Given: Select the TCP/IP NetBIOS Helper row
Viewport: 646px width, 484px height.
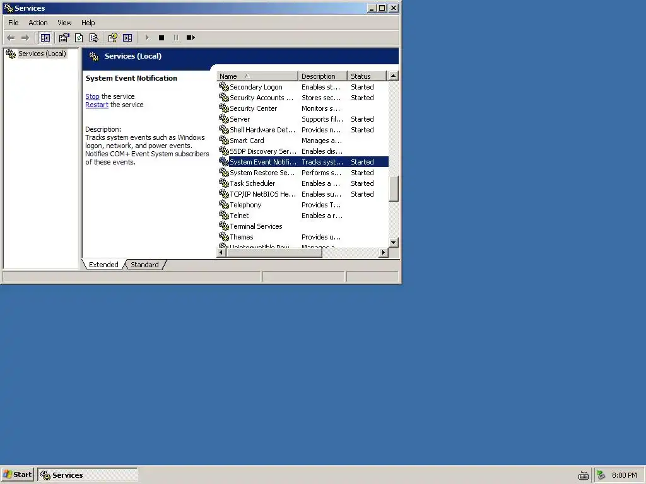Looking at the screenshot, I should [x=303, y=194].
